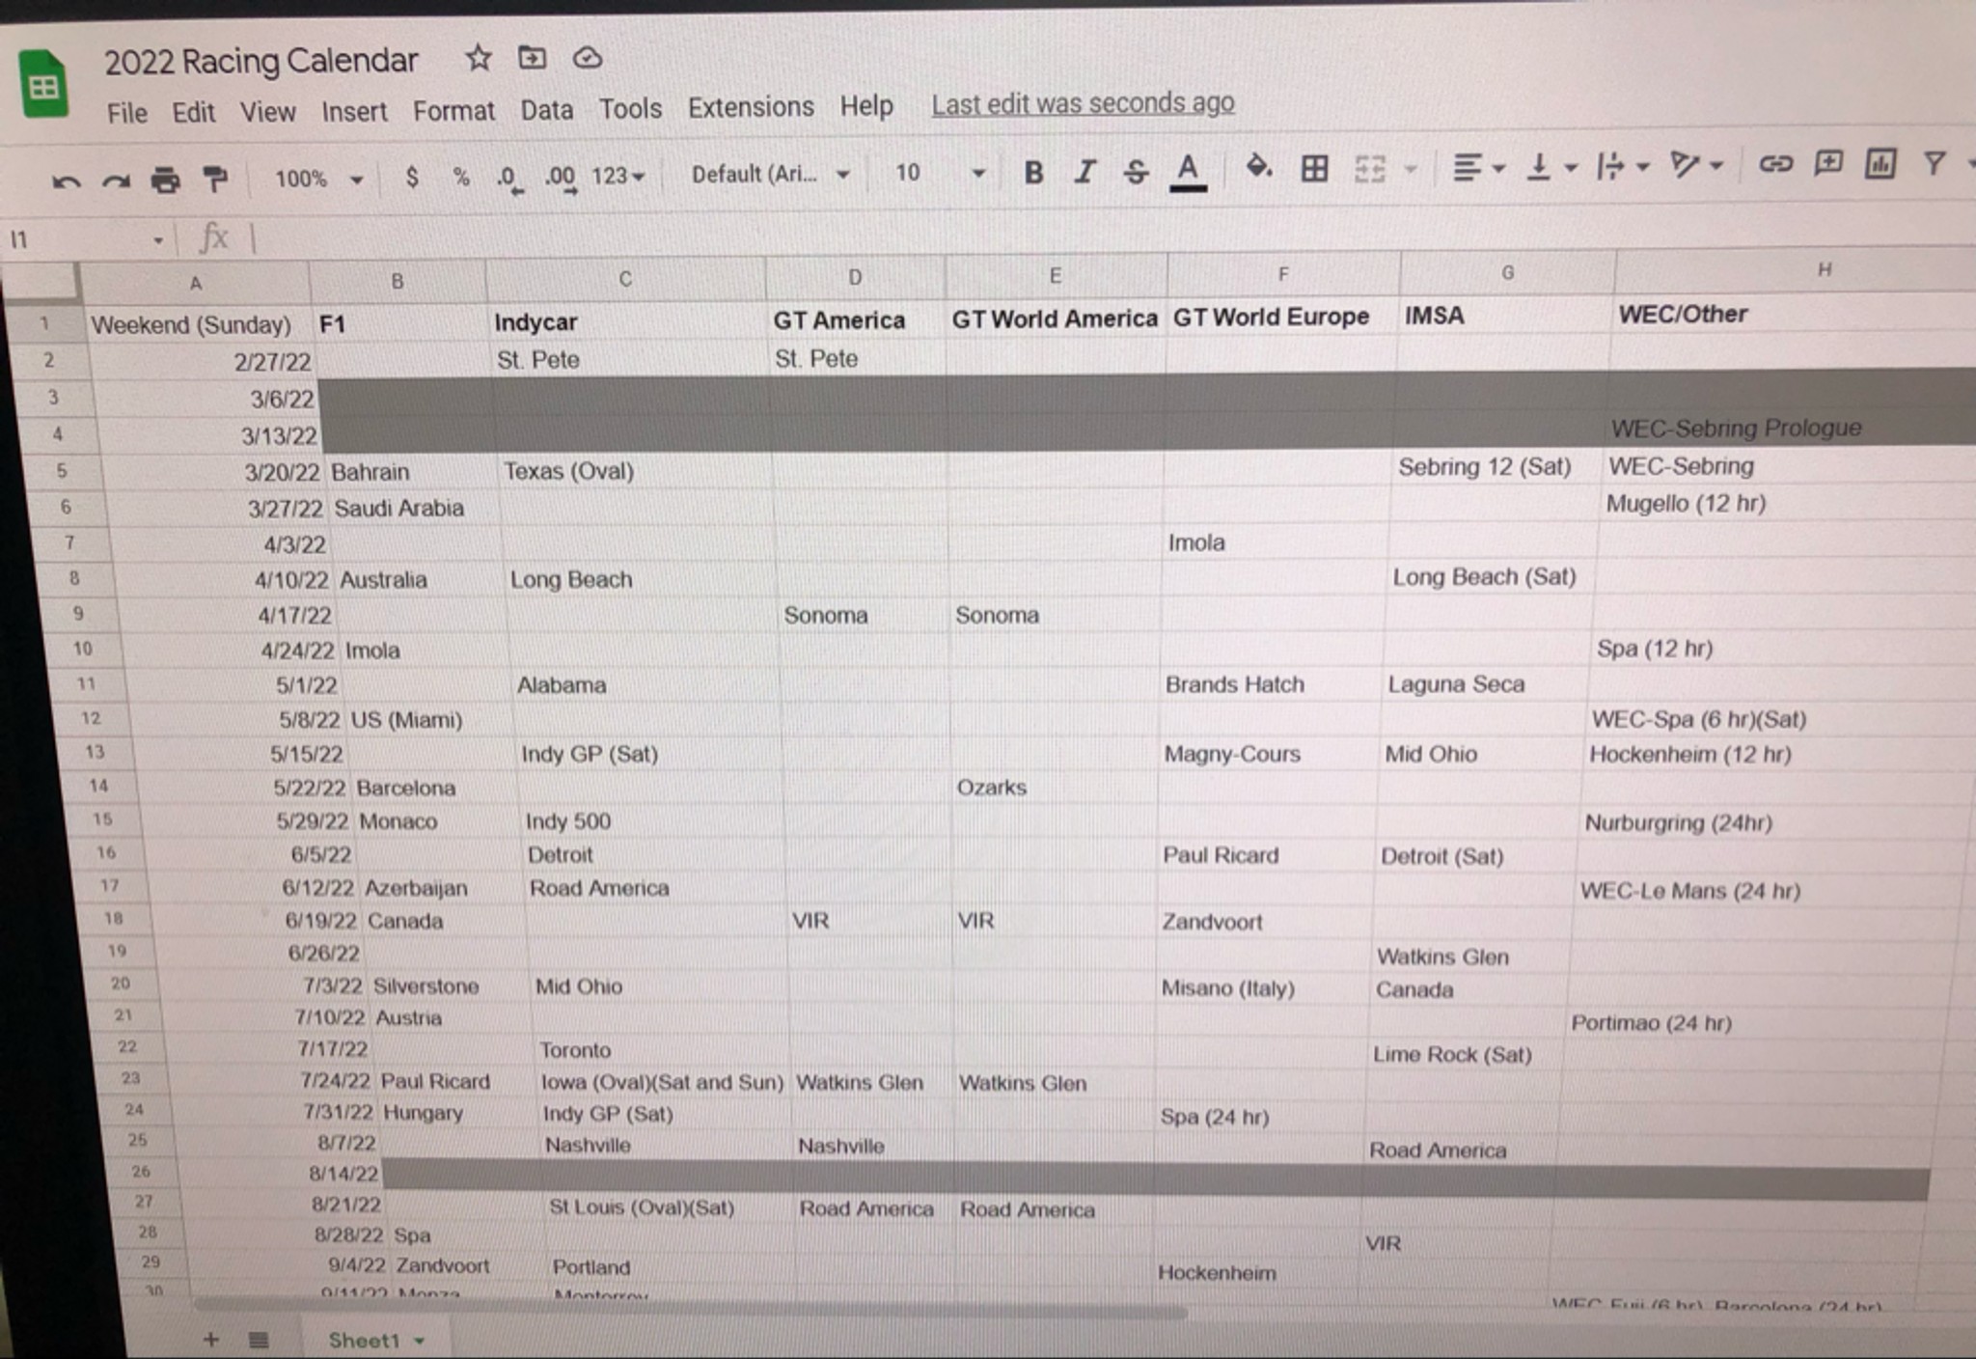The width and height of the screenshot is (1976, 1359).
Task: Select column G header
Action: tap(1507, 273)
